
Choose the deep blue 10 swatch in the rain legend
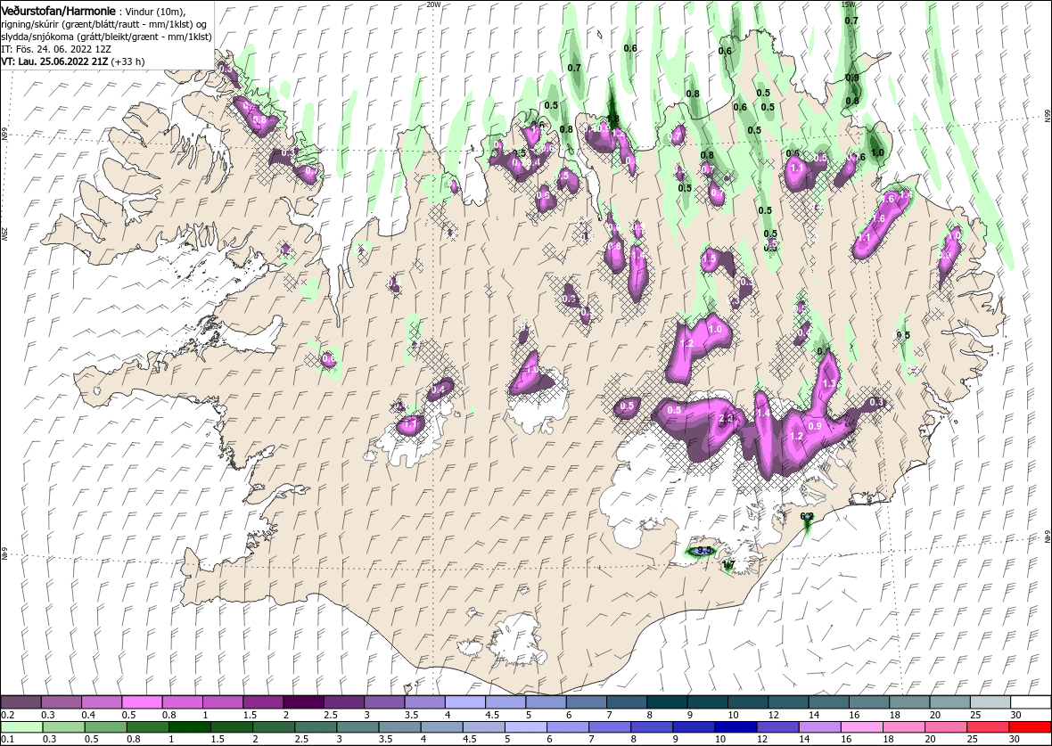pyautogui.click(x=736, y=727)
